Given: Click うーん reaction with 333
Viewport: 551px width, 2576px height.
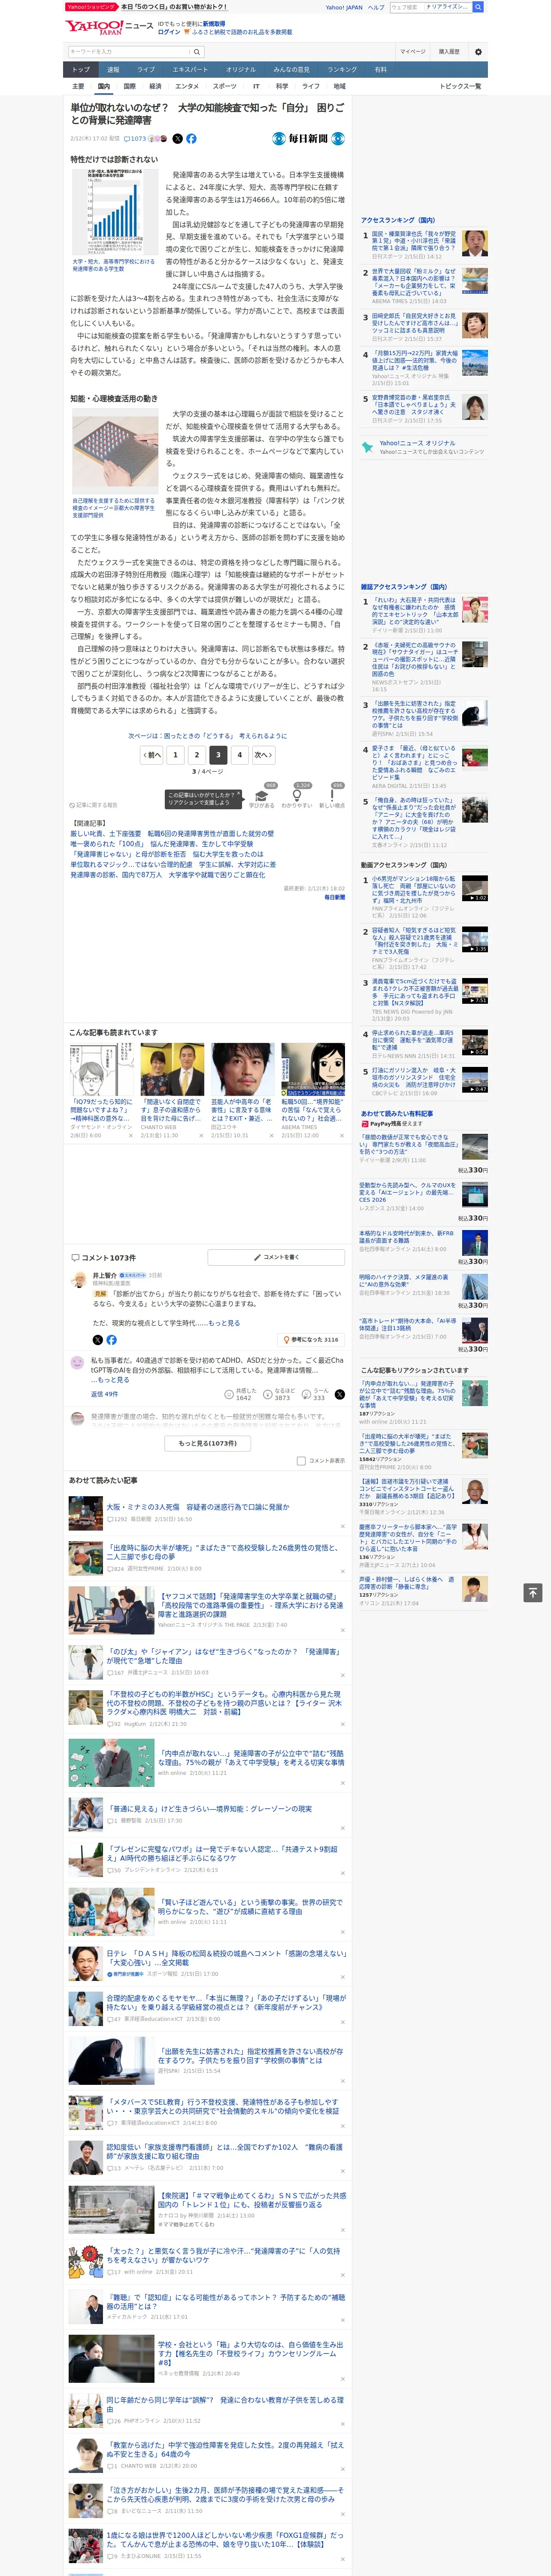Looking at the screenshot, I should (316, 1394).
